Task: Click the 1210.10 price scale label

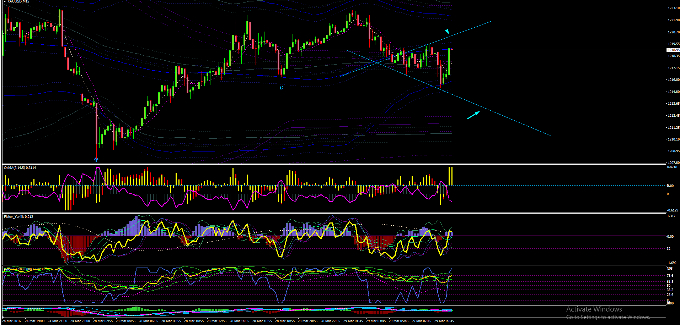Action: pos(674,139)
